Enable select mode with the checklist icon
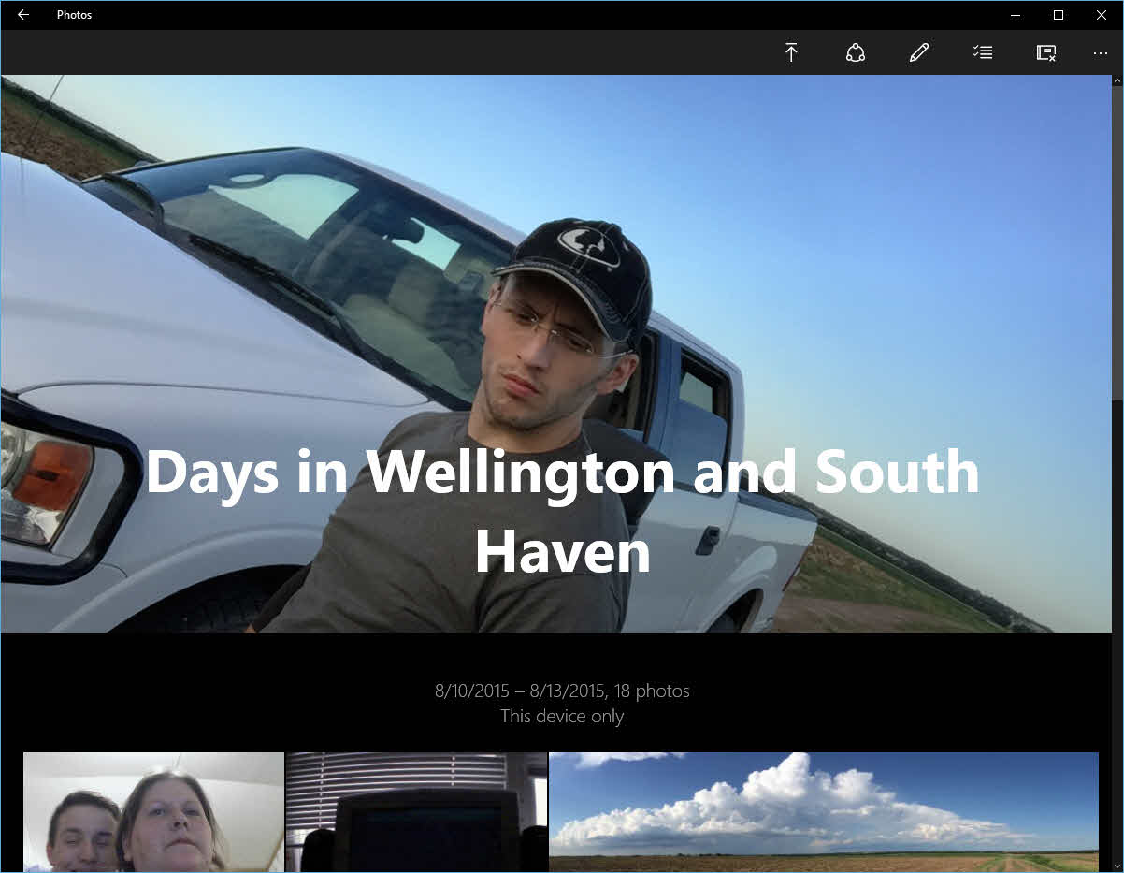This screenshot has width=1124, height=873. point(983,53)
